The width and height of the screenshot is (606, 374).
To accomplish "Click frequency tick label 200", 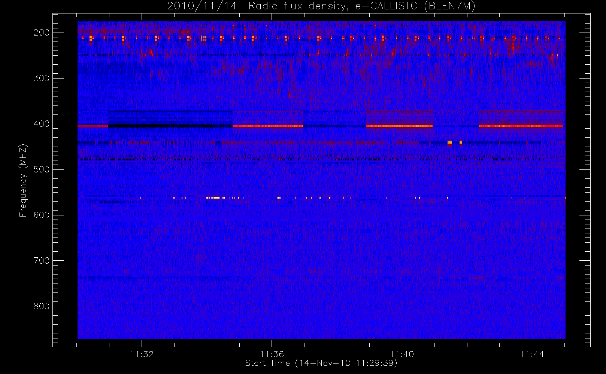I will pyautogui.click(x=42, y=33).
